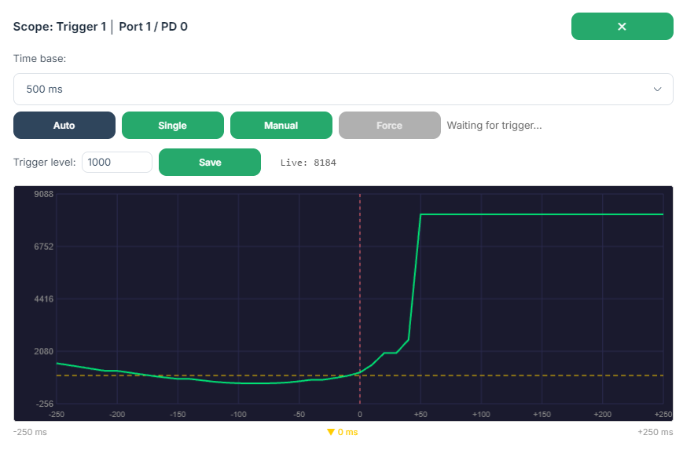Save the trigger level
The height and width of the screenshot is (450, 683).
210,163
